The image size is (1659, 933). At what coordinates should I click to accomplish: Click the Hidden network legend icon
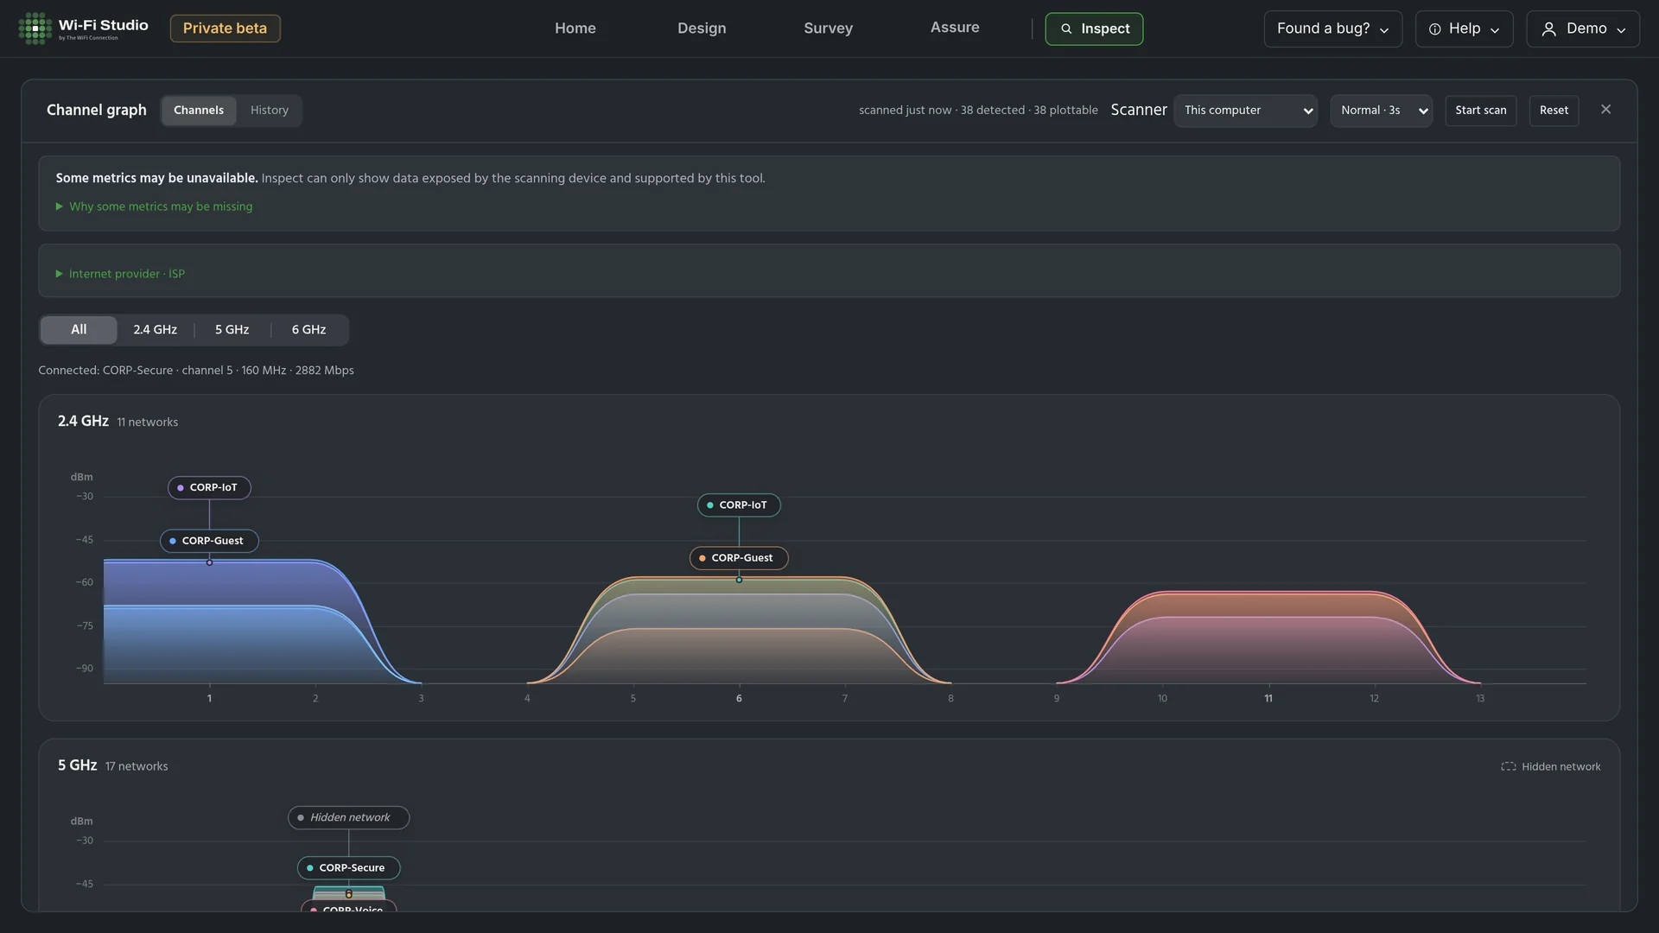click(x=1508, y=766)
